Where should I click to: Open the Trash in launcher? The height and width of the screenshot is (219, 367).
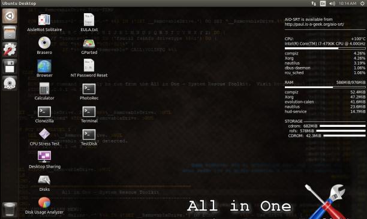pyautogui.click(x=10, y=209)
